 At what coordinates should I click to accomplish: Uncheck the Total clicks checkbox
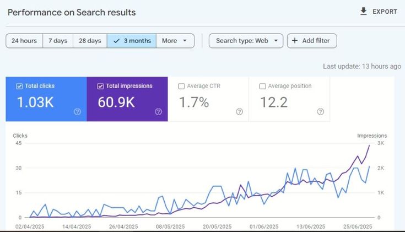tap(19, 86)
